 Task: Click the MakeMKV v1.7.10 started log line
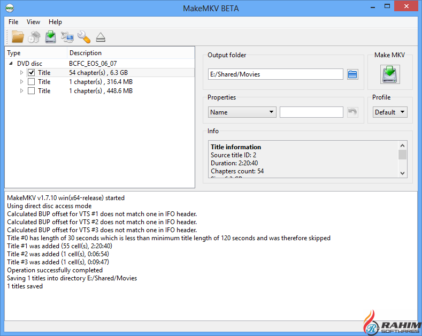pos(66,198)
